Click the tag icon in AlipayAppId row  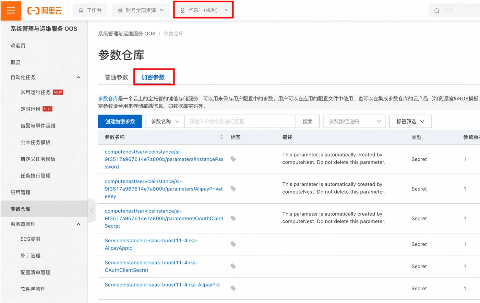click(233, 244)
